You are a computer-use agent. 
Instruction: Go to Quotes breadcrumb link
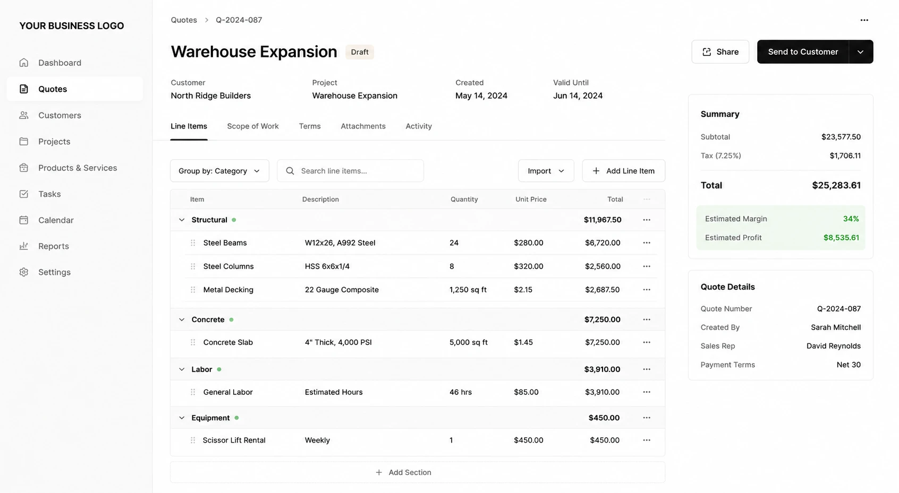tap(184, 20)
